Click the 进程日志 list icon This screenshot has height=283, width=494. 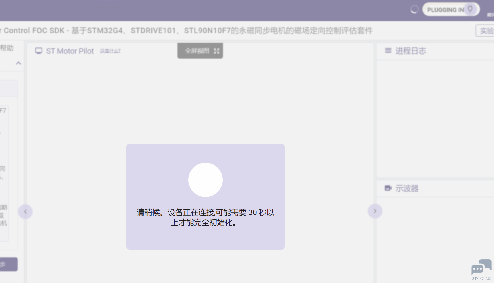coord(388,51)
